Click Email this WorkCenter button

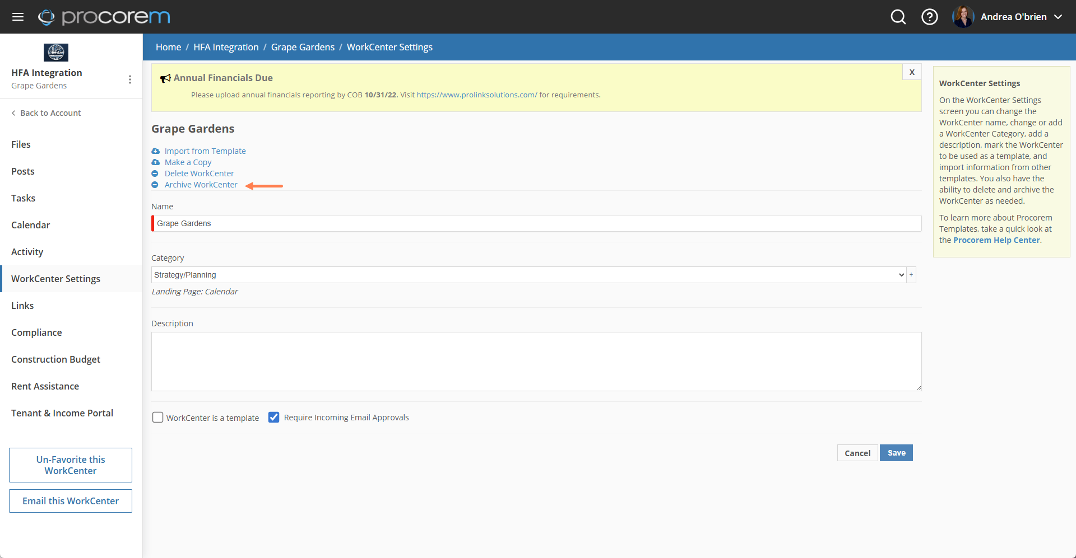point(71,501)
